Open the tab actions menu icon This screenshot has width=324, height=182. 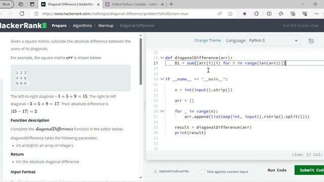point(32,4)
